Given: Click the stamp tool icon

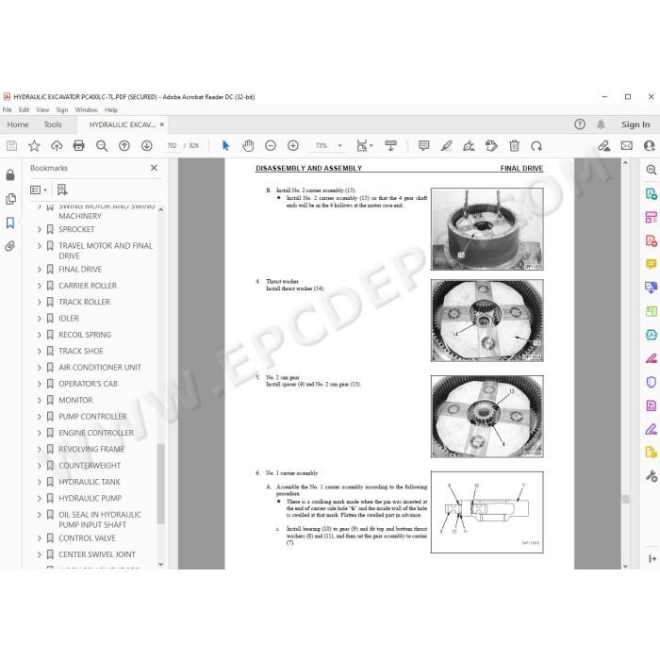Looking at the screenshot, I should coord(491,145).
